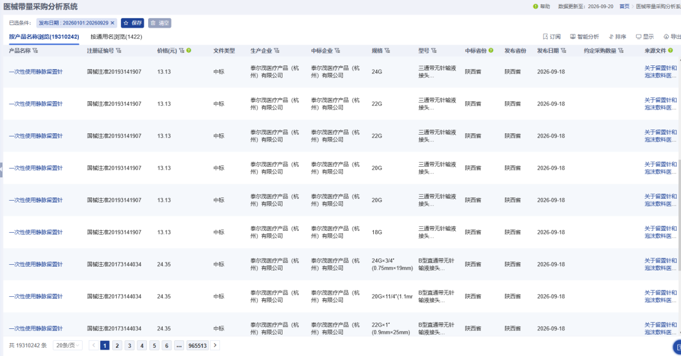Viewport: 681px width, 356px height.
Task: Filter by the 型号 column icon
Action: pyautogui.click(x=434, y=51)
